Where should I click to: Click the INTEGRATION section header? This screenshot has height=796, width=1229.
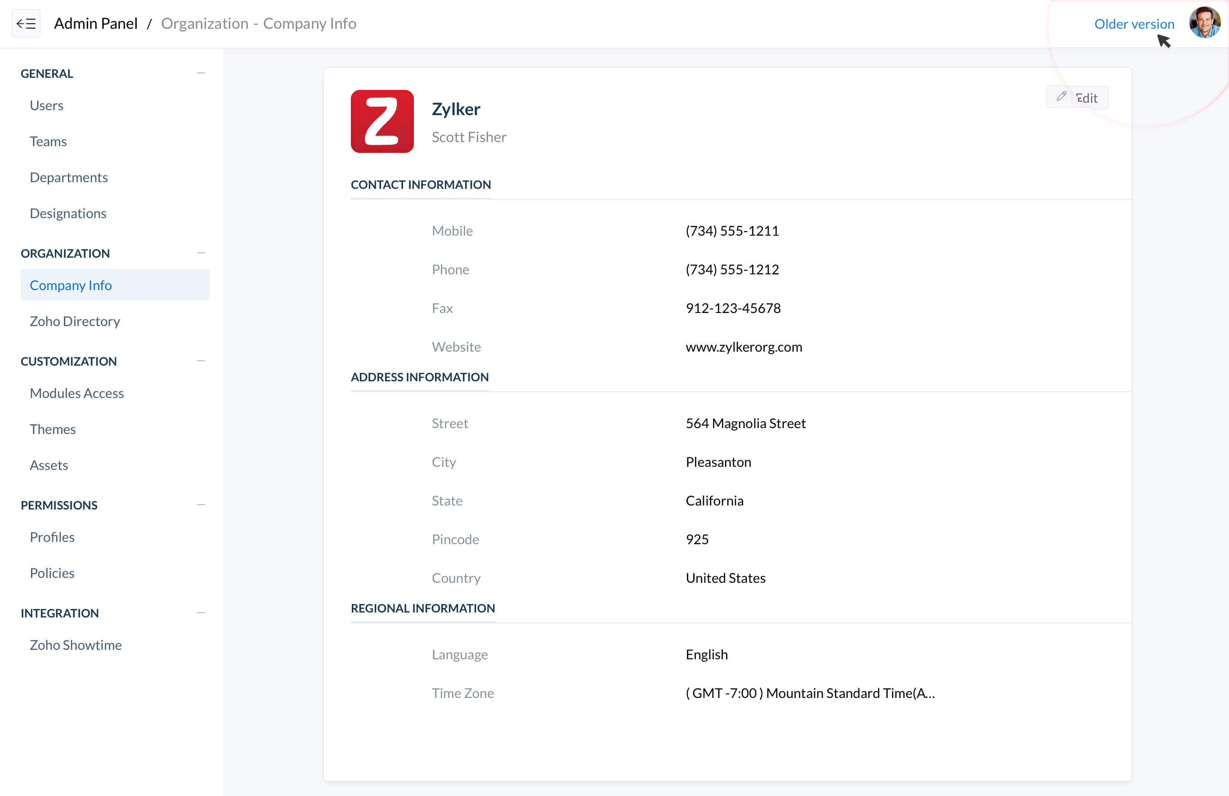pos(59,613)
